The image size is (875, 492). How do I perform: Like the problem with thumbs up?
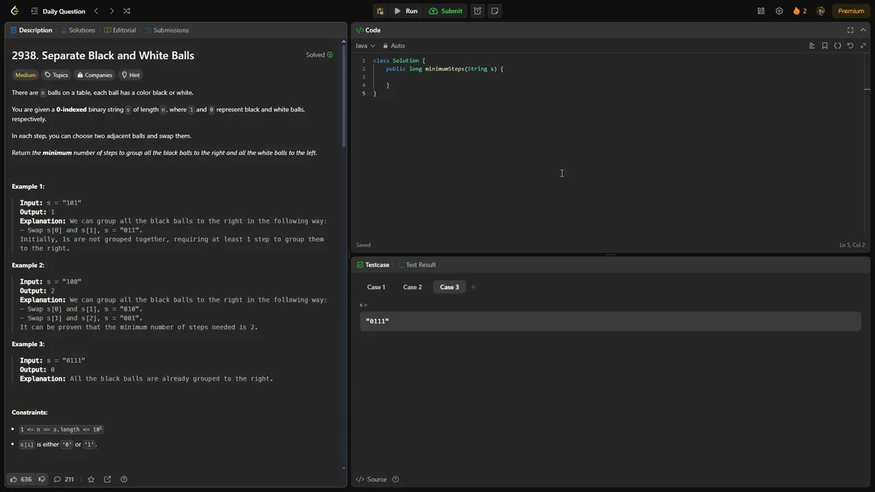[x=14, y=479]
